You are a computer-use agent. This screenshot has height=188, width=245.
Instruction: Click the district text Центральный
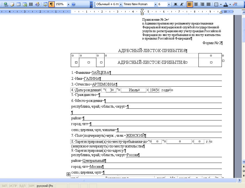coord(93,161)
